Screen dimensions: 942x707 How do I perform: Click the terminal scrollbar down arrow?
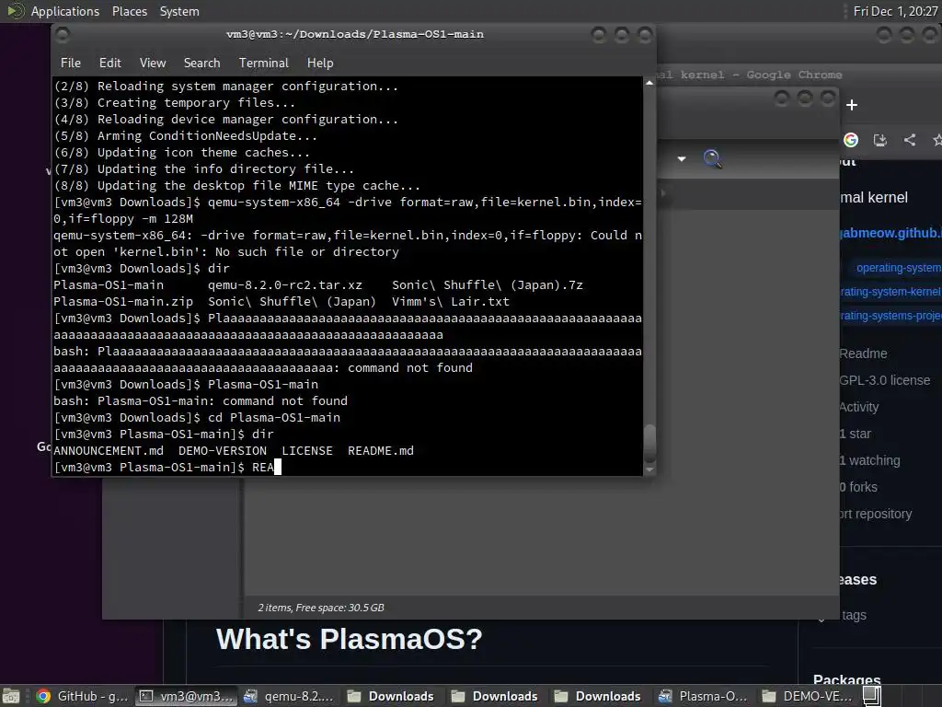[649, 469]
